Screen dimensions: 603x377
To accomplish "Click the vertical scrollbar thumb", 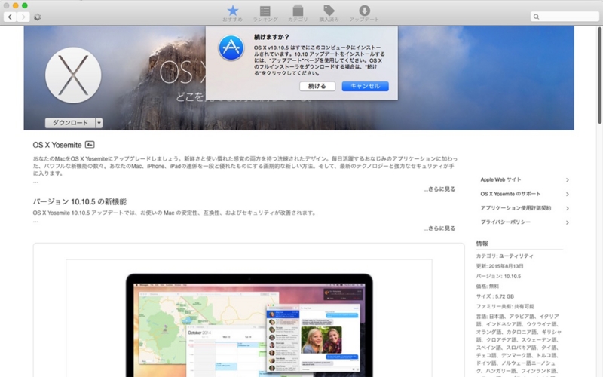I will click(x=599, y=75).
